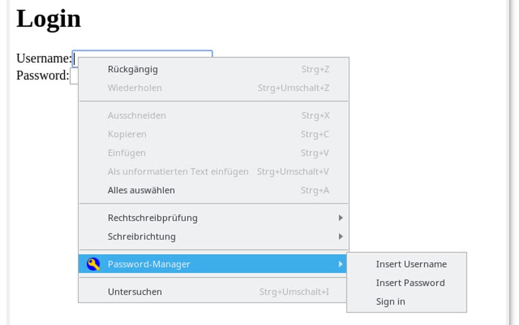The height and width of the screenshot is (325, 519).
Task: Select "Als unformatierten Text einfügen"
Action: pyautogui.click(x=178, y=172)
